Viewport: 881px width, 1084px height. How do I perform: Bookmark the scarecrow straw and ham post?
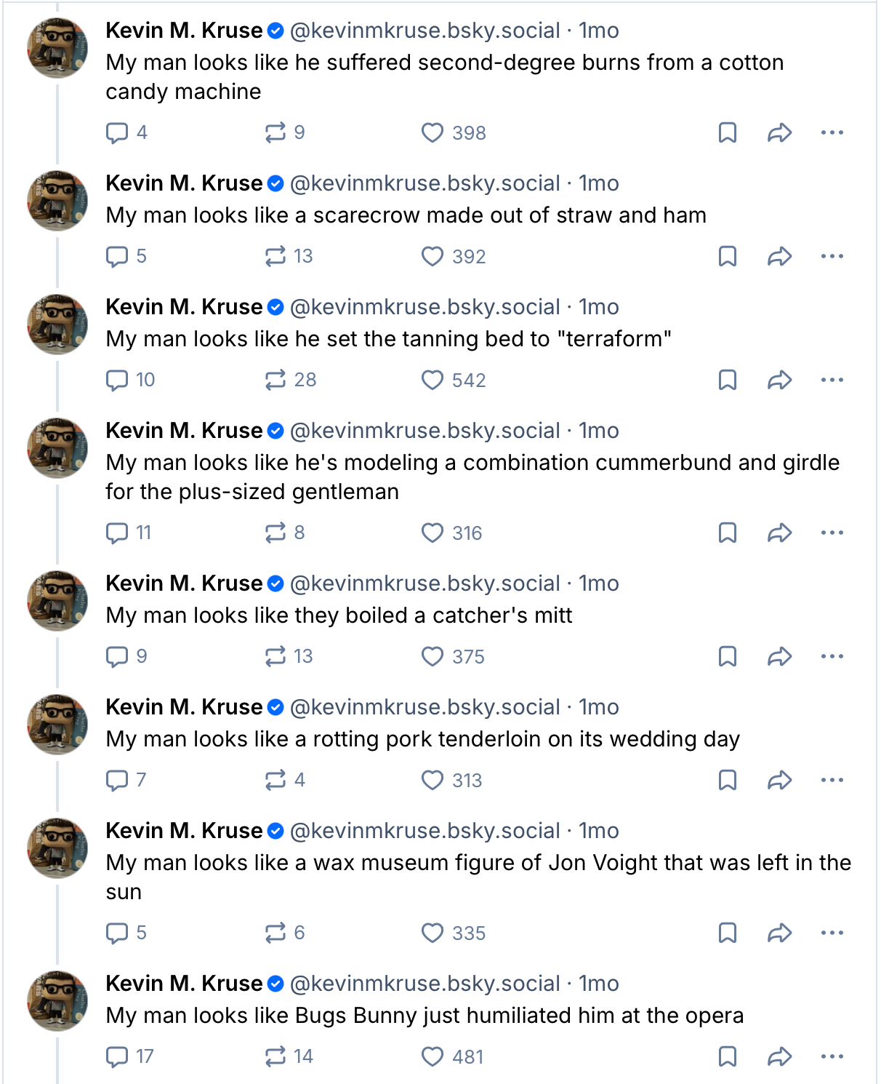pos(728,256)
